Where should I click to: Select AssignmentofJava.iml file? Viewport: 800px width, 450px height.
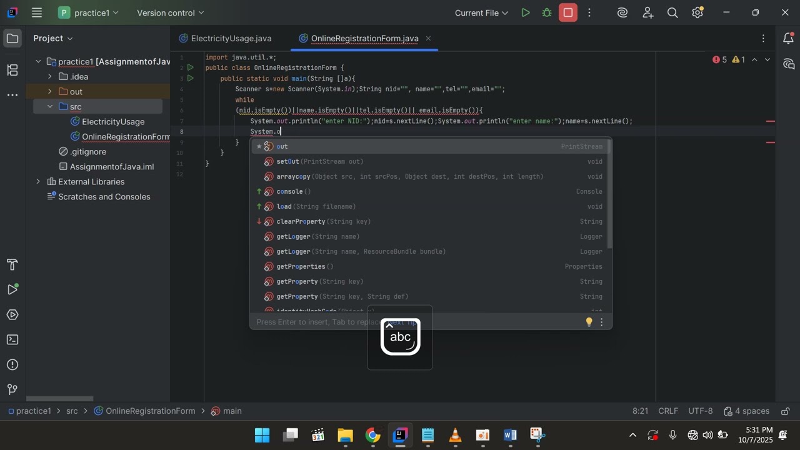tap(106, 166)
